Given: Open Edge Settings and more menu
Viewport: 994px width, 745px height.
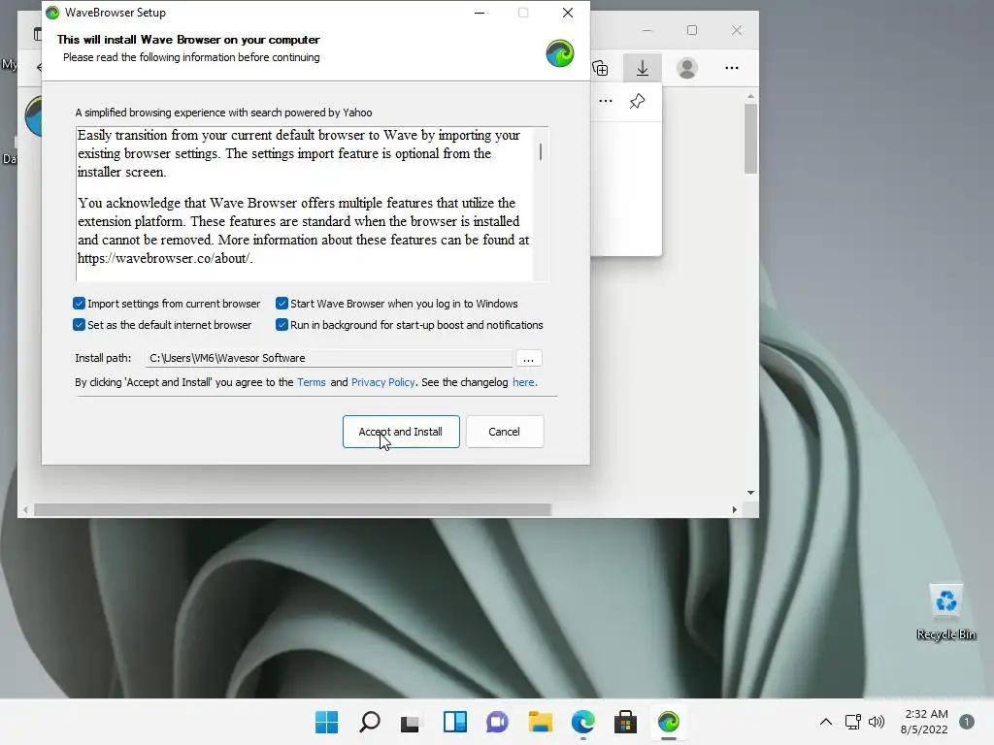Looking at the screenshot, I should [732, 68].
